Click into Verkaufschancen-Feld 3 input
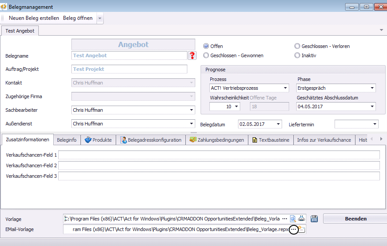387x246 pixels. tap(219, 176)
